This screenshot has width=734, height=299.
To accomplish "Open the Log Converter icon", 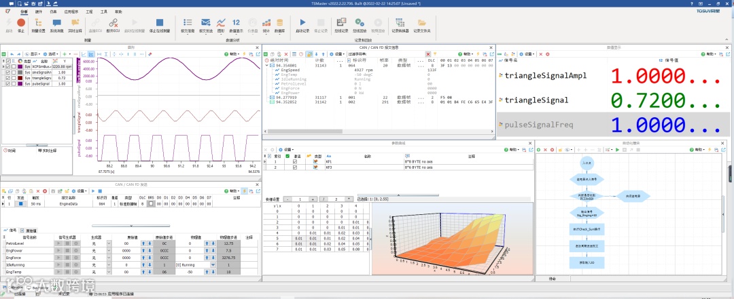I will pyautogui.click(x=401, y=24).
